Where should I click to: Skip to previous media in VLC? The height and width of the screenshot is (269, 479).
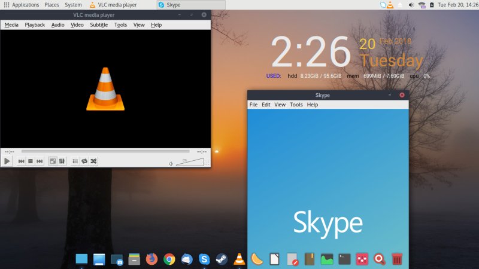click(x=21, y=161)
